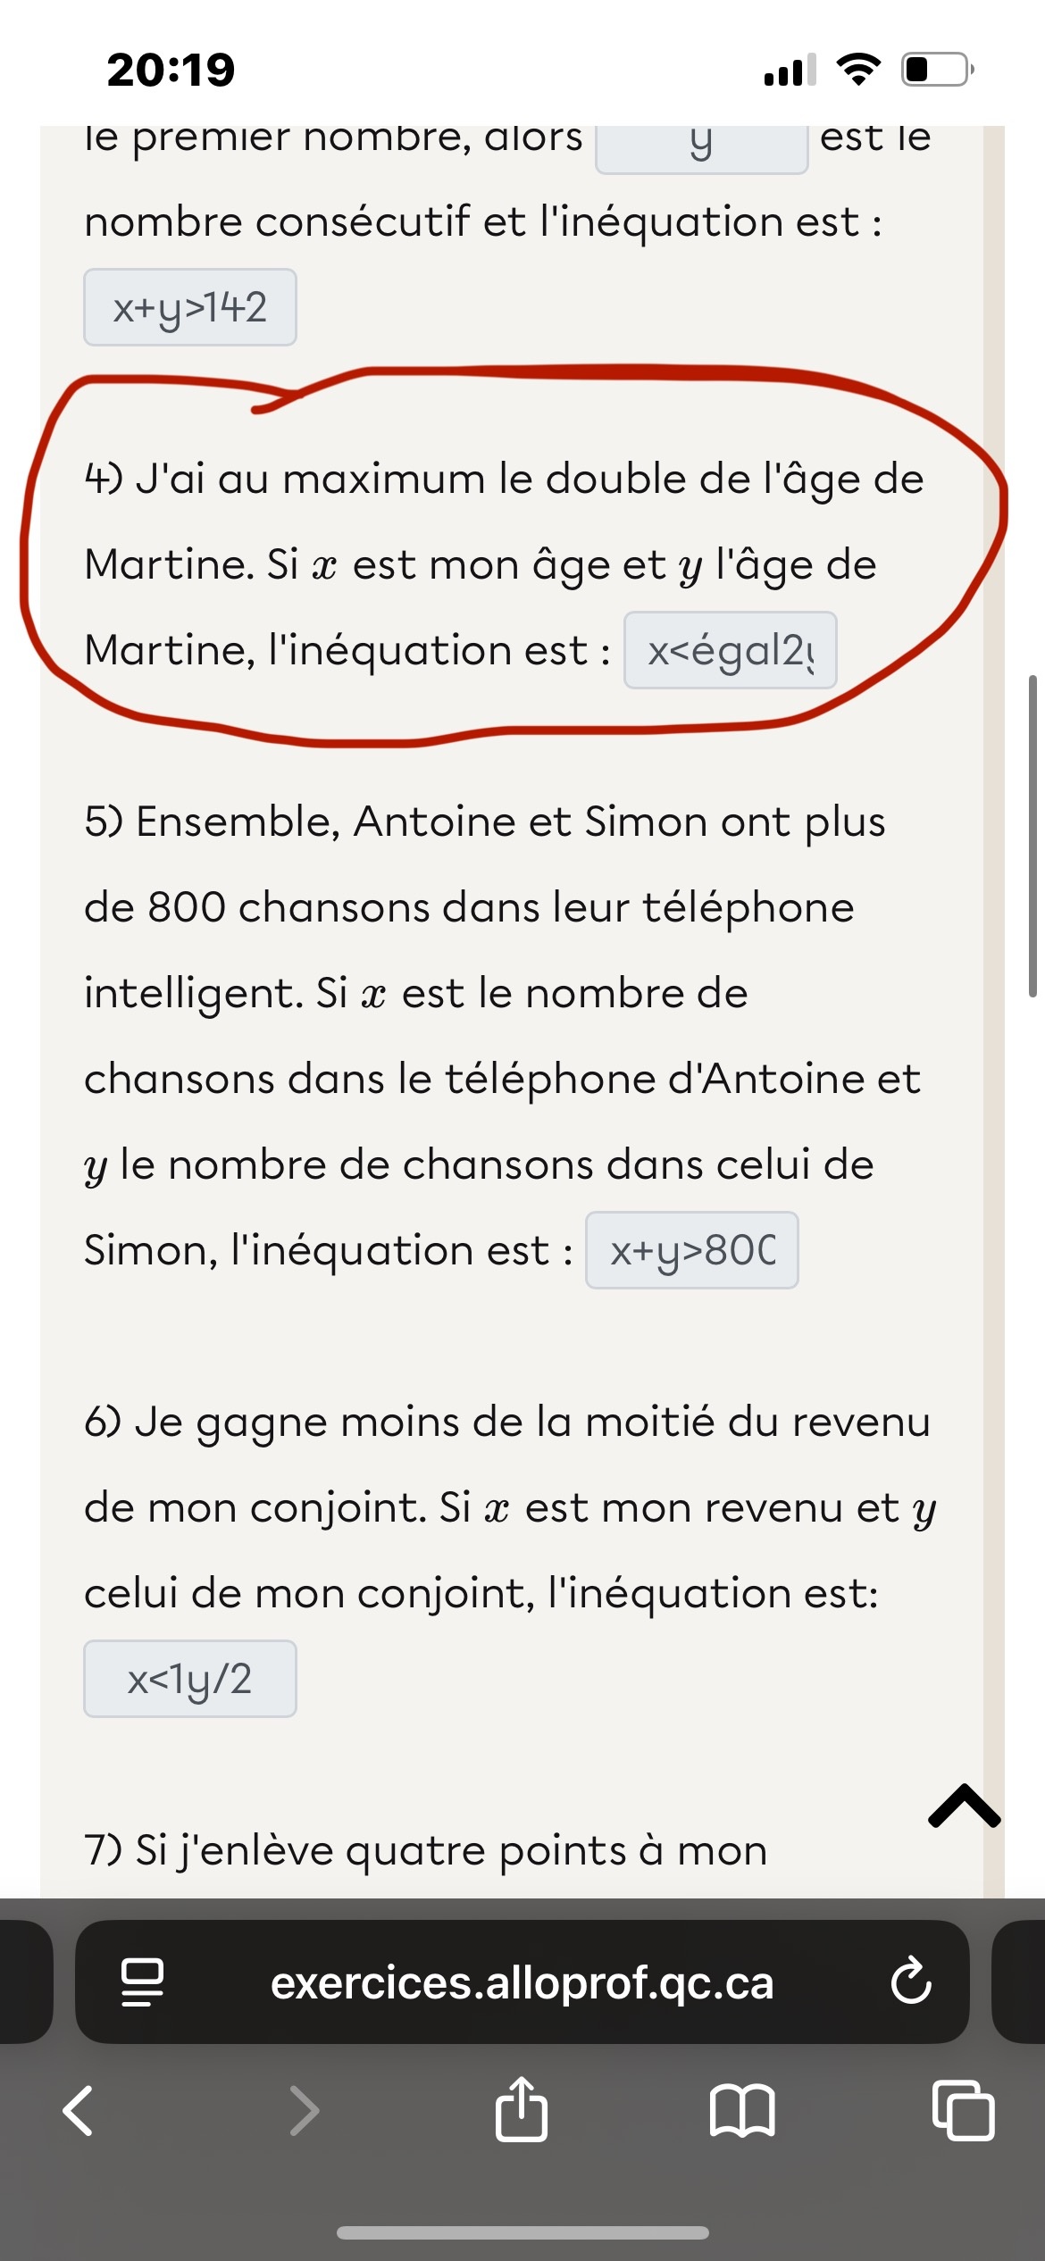Screen dimensions: 1045x2261
Task: Reload the alloprof exercise page
Action: point(911,1982)
